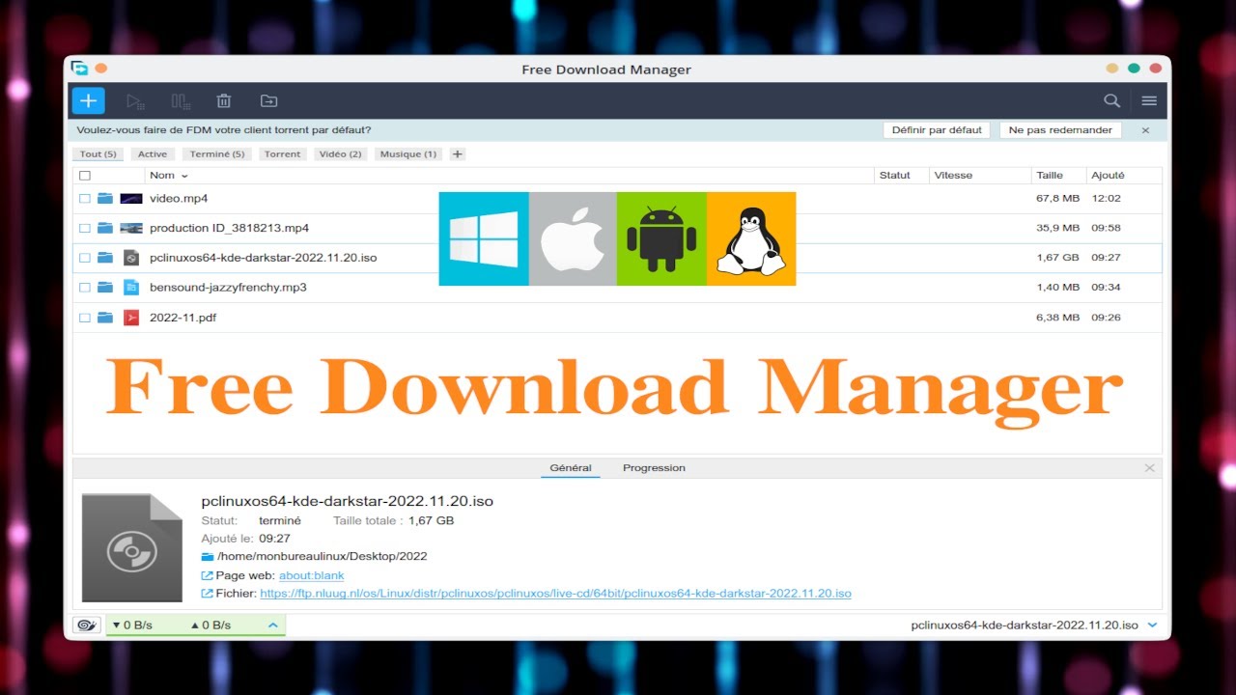
Task: Click Définir par défaut button
Action: 937,130
